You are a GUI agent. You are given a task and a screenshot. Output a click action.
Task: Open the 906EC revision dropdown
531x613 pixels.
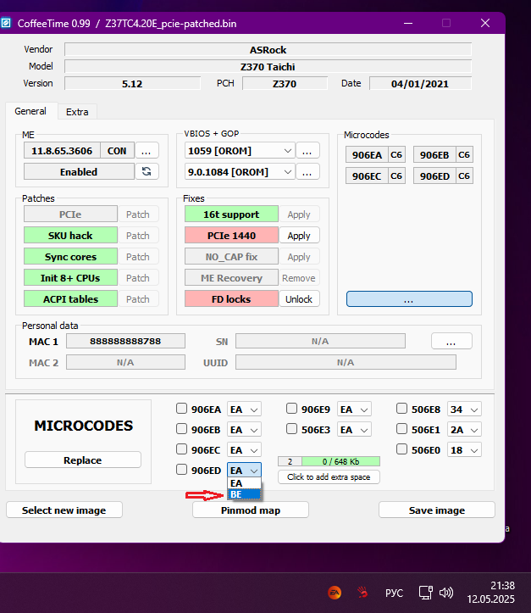244,450
